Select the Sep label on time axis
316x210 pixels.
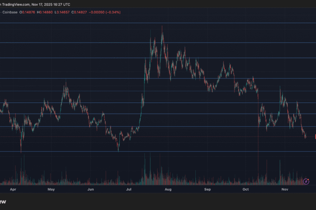pyautogui.click(x=208, y=190)
